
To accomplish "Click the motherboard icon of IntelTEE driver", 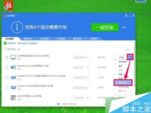I will (13, 98).
